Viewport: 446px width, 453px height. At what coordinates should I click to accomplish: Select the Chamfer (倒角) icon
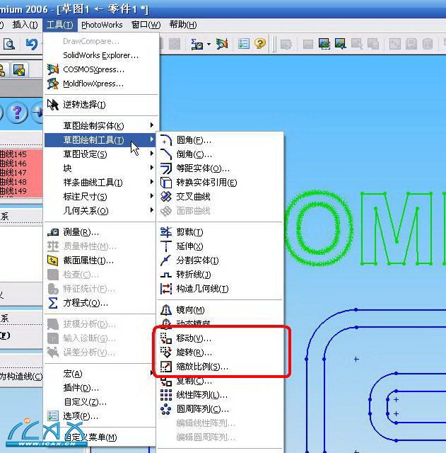tap(166, 154)
